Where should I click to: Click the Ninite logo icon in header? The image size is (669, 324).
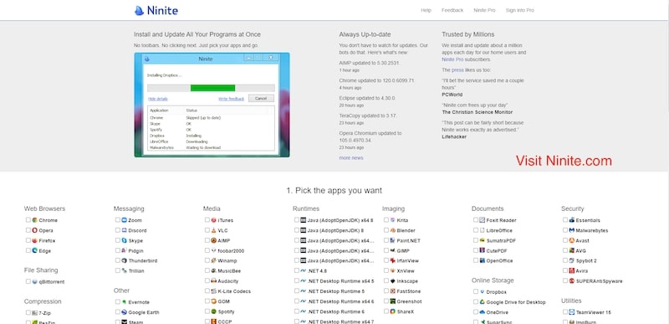click(139, 11)
